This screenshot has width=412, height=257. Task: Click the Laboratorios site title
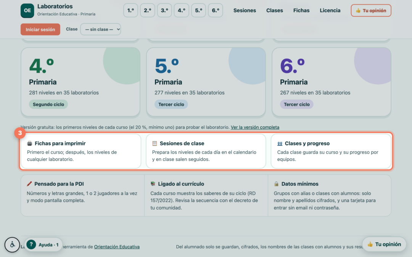pyautogui.click(x=55, y=6)
